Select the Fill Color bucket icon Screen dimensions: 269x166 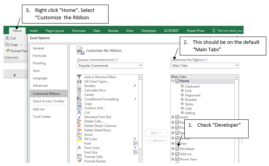click(79, 139)
